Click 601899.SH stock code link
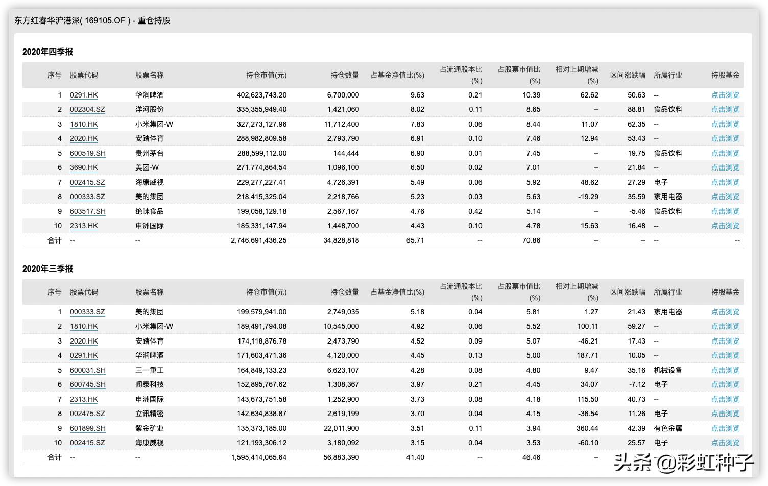This screenshot has width=768, height=486. pyautogui.click(x=87, y=428)
